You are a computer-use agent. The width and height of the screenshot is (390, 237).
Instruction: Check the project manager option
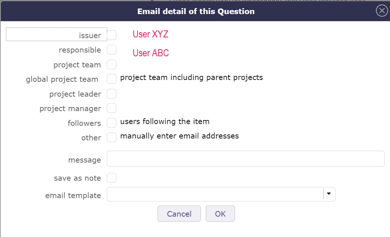click(112, 108)
